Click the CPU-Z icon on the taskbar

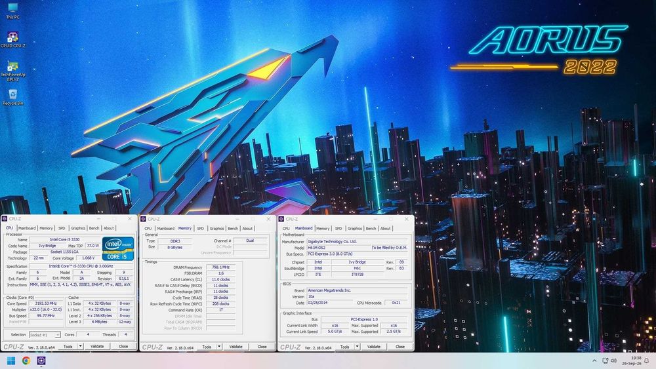coord(41,360)
